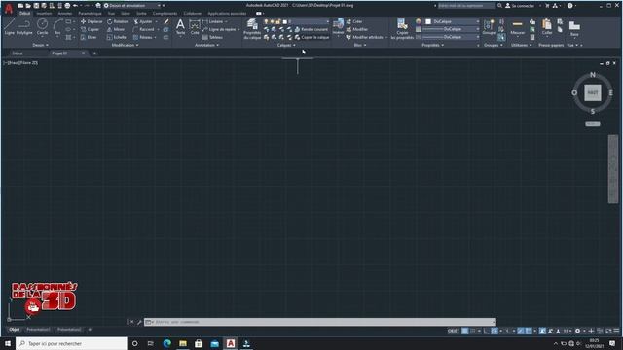
Task: Click the Etirer tool
Action: point(89,37)
